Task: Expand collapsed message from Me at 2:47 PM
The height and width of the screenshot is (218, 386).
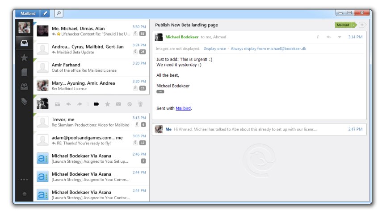Action: [x=259, y=129]
